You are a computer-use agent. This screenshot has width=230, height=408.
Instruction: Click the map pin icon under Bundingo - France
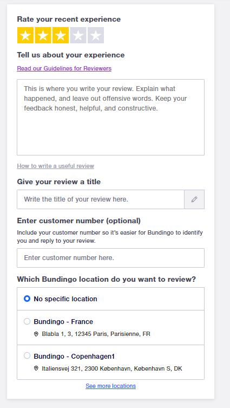point(36,334)
